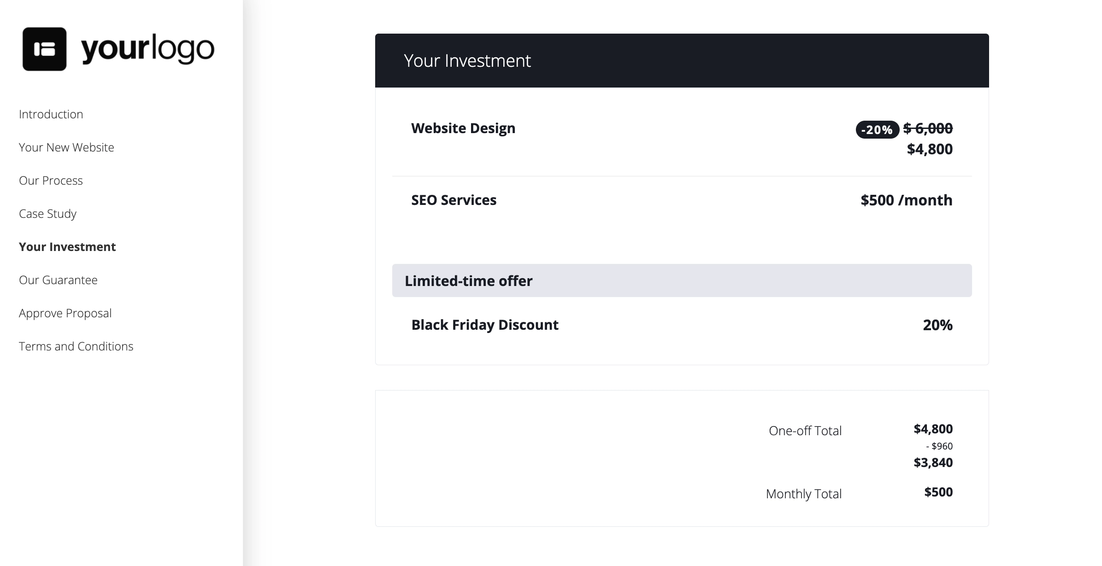Click the yourlogo brand icon

pos(45,50)
